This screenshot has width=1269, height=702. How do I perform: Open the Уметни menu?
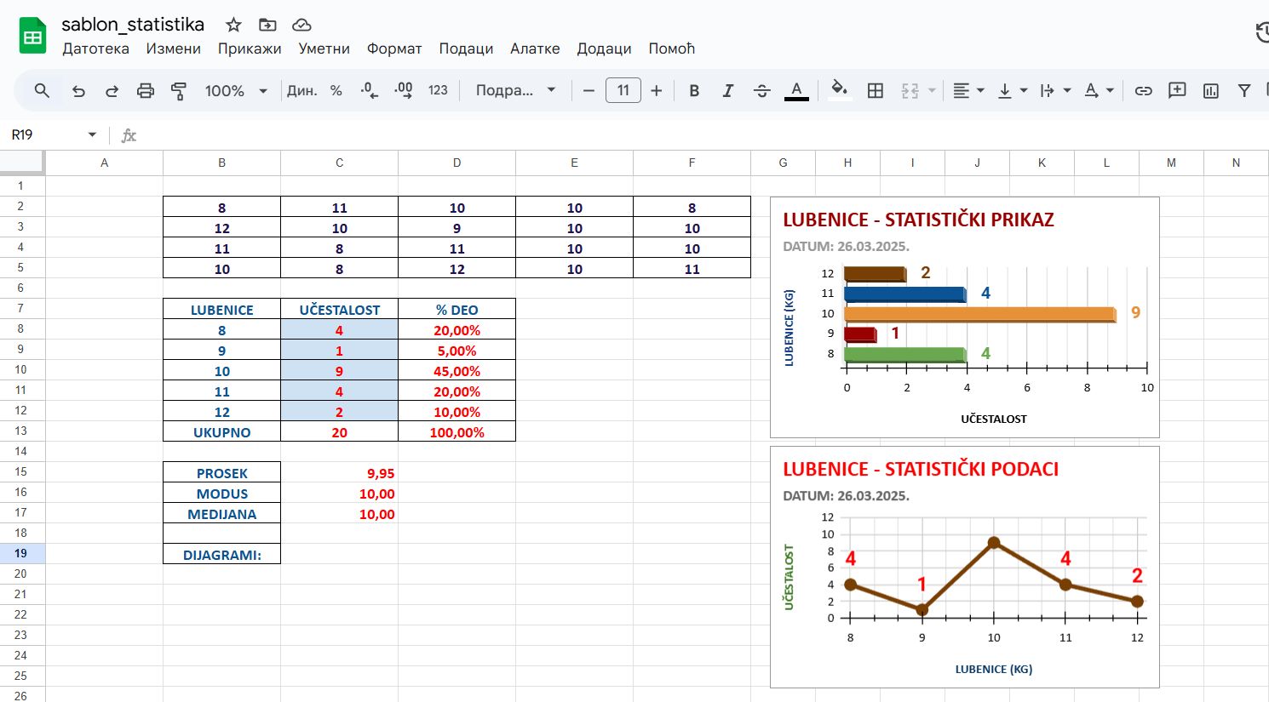(324, 49)
